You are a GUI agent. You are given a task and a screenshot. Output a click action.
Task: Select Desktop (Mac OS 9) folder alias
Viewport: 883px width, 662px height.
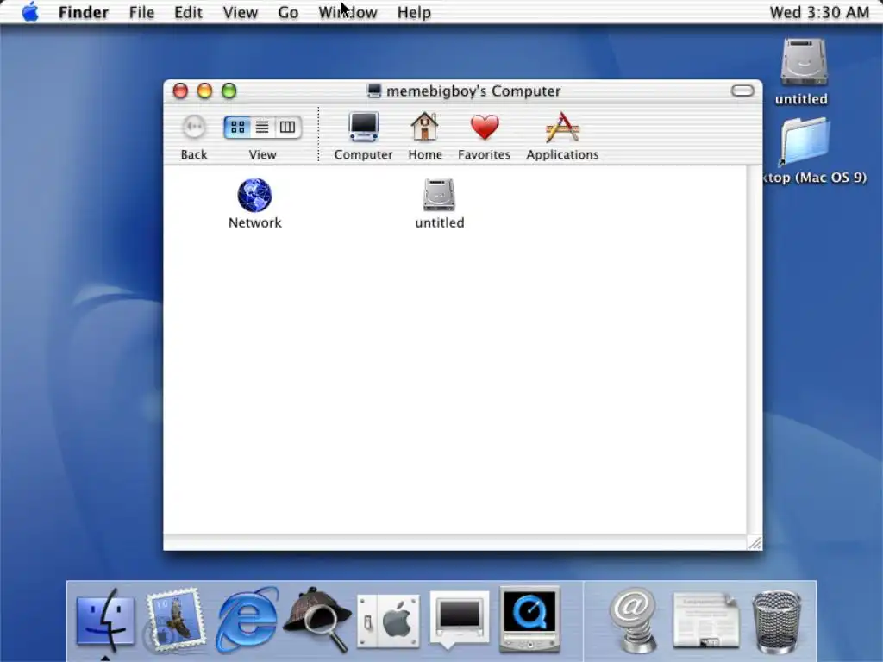coord(805,142)
